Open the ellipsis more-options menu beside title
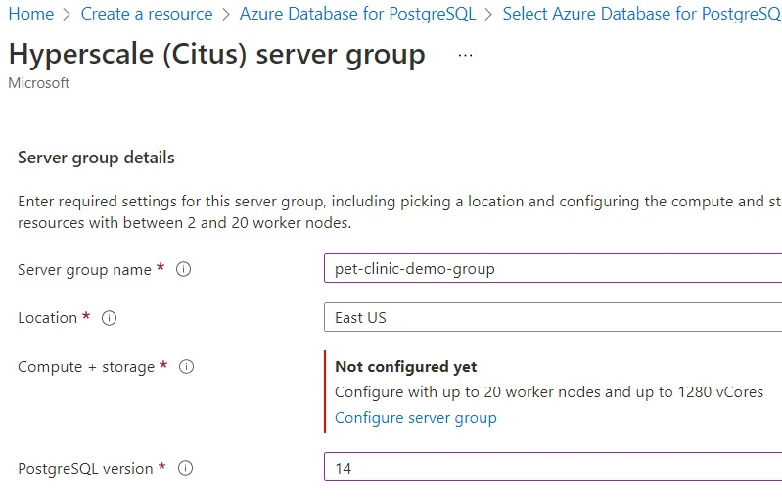This screenshot has height=501, width=782. 465,56
